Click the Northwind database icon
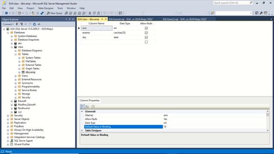The image size is (274, 154). (15, 108)
